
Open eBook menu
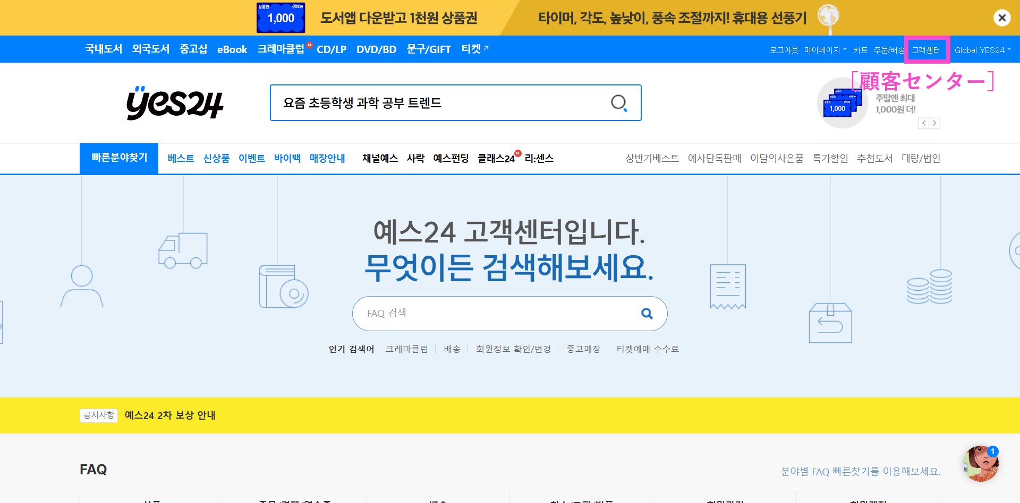232,49
